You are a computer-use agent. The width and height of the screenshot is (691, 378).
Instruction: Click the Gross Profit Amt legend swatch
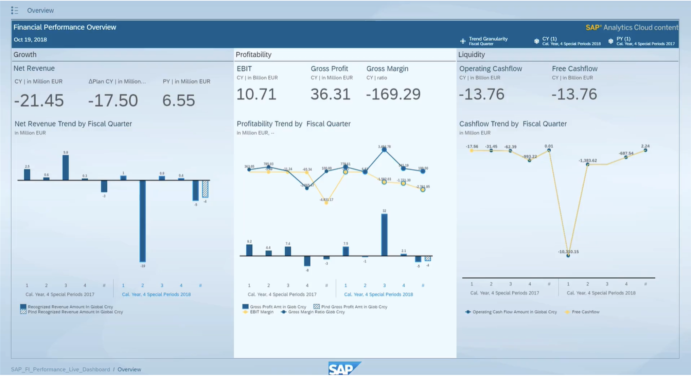click(x=245, y=306)
